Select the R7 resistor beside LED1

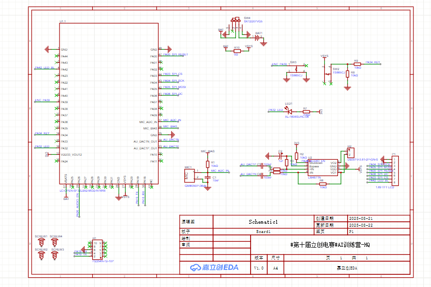pyautogui.click(x=306, y=111)
